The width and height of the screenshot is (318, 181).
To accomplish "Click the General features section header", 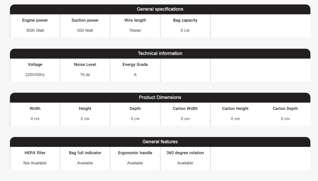I will pos(160,142).
